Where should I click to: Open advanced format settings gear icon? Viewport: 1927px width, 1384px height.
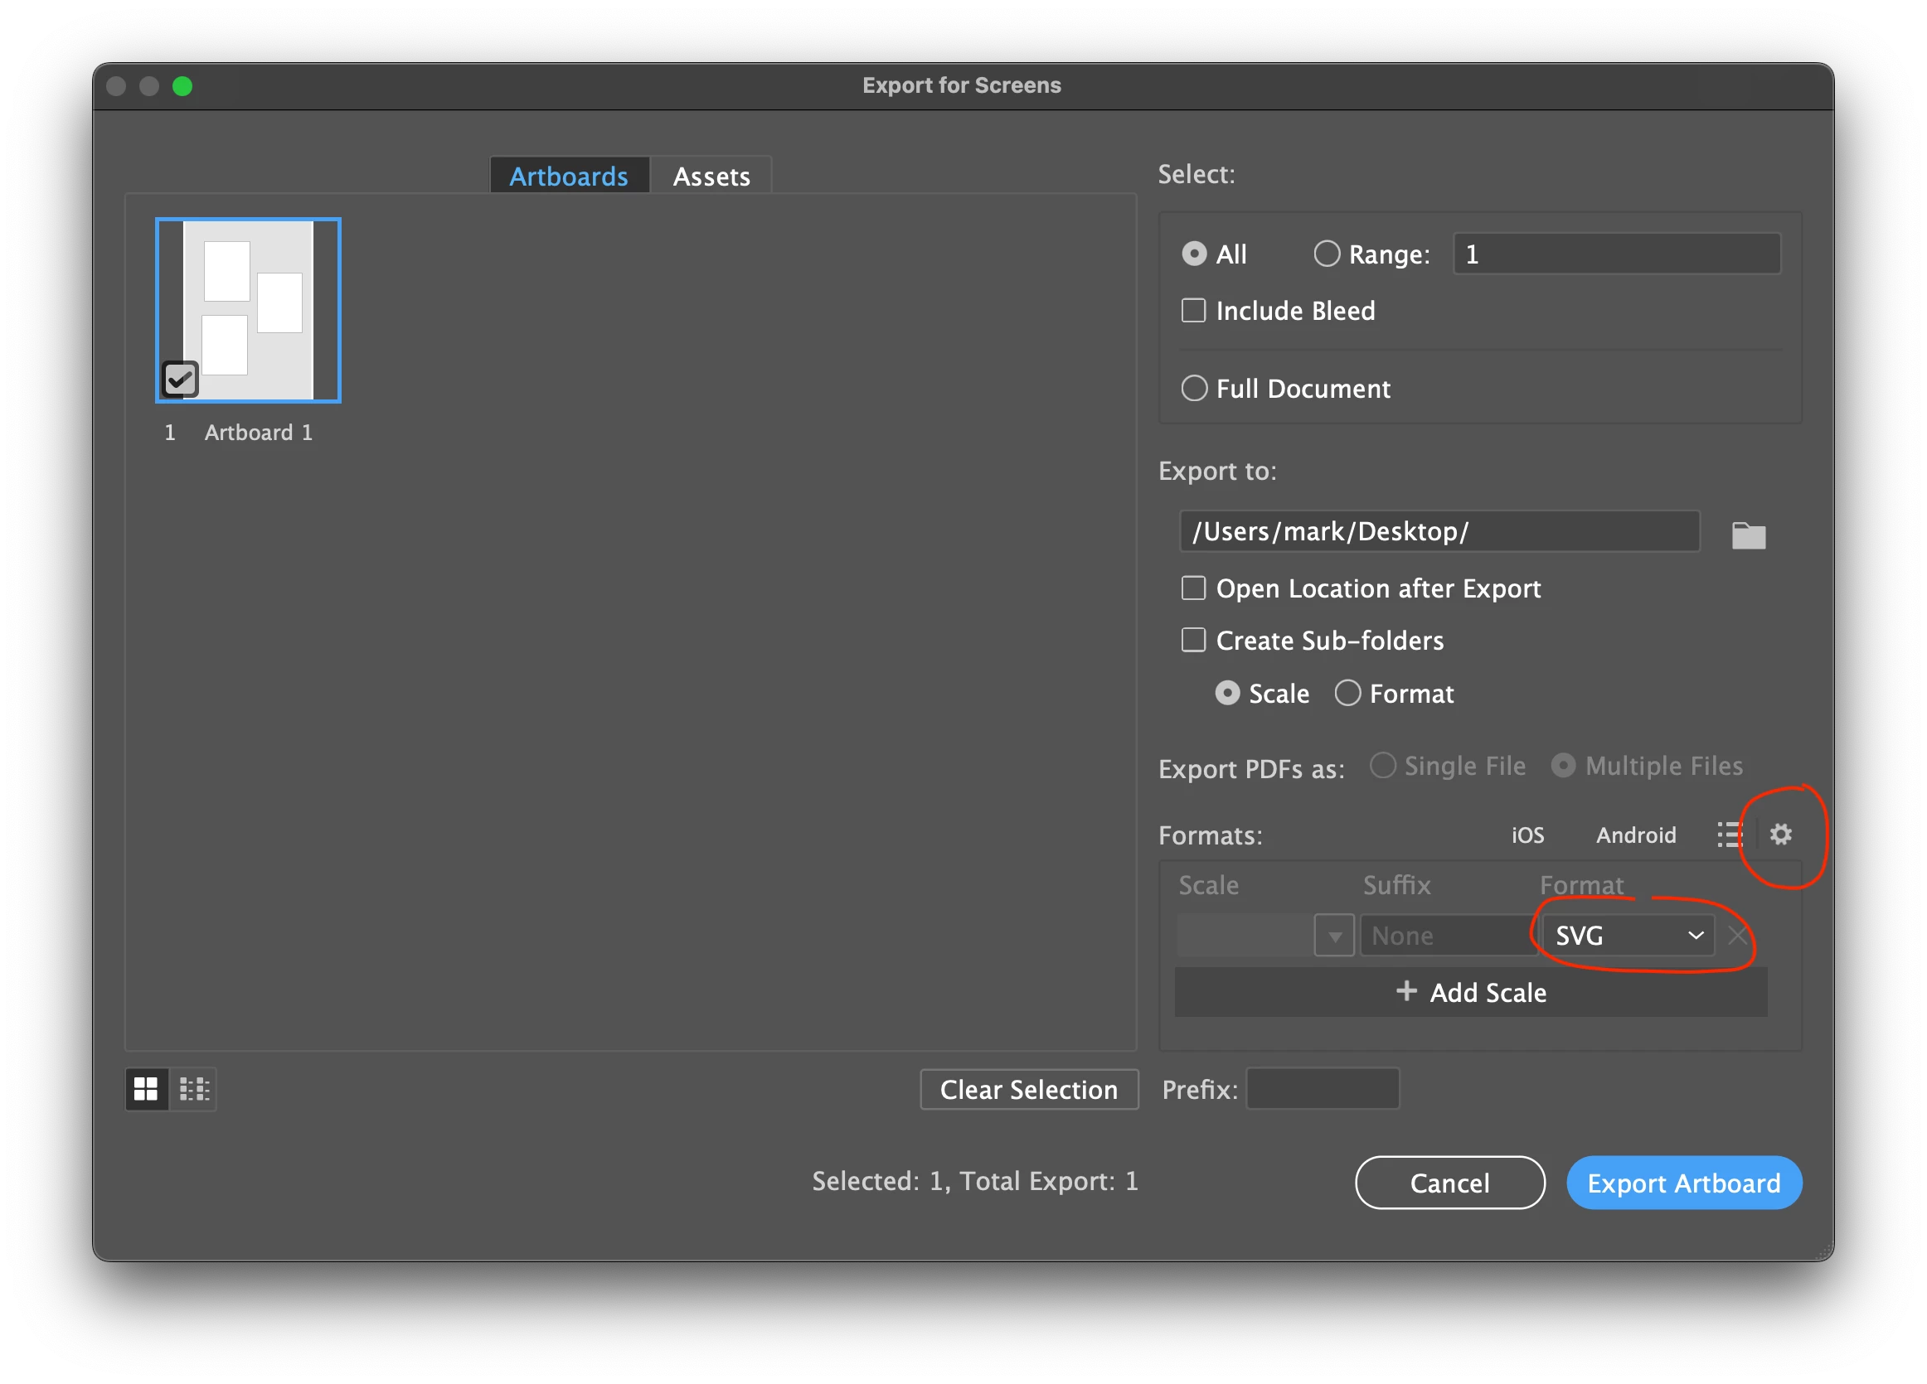(x=1780, y=835)
